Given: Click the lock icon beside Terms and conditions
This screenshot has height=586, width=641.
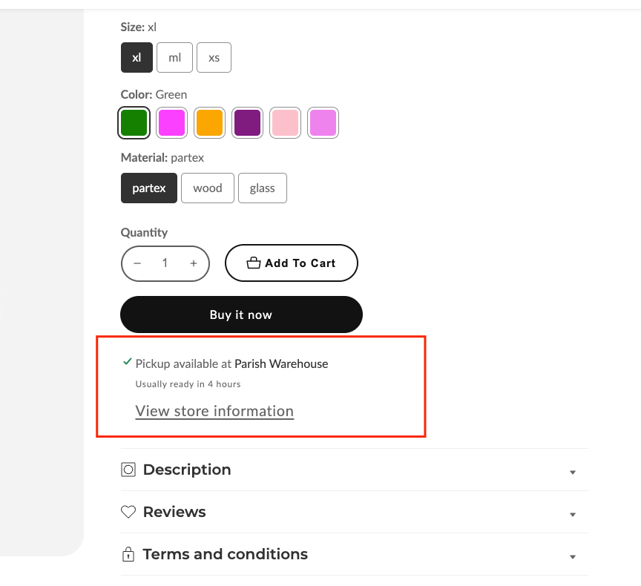Looking at the screenshot, I should click(128, 554).
